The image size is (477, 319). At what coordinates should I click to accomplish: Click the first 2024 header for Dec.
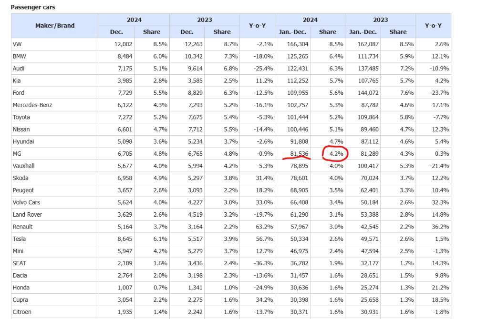[x=134, y=20]
